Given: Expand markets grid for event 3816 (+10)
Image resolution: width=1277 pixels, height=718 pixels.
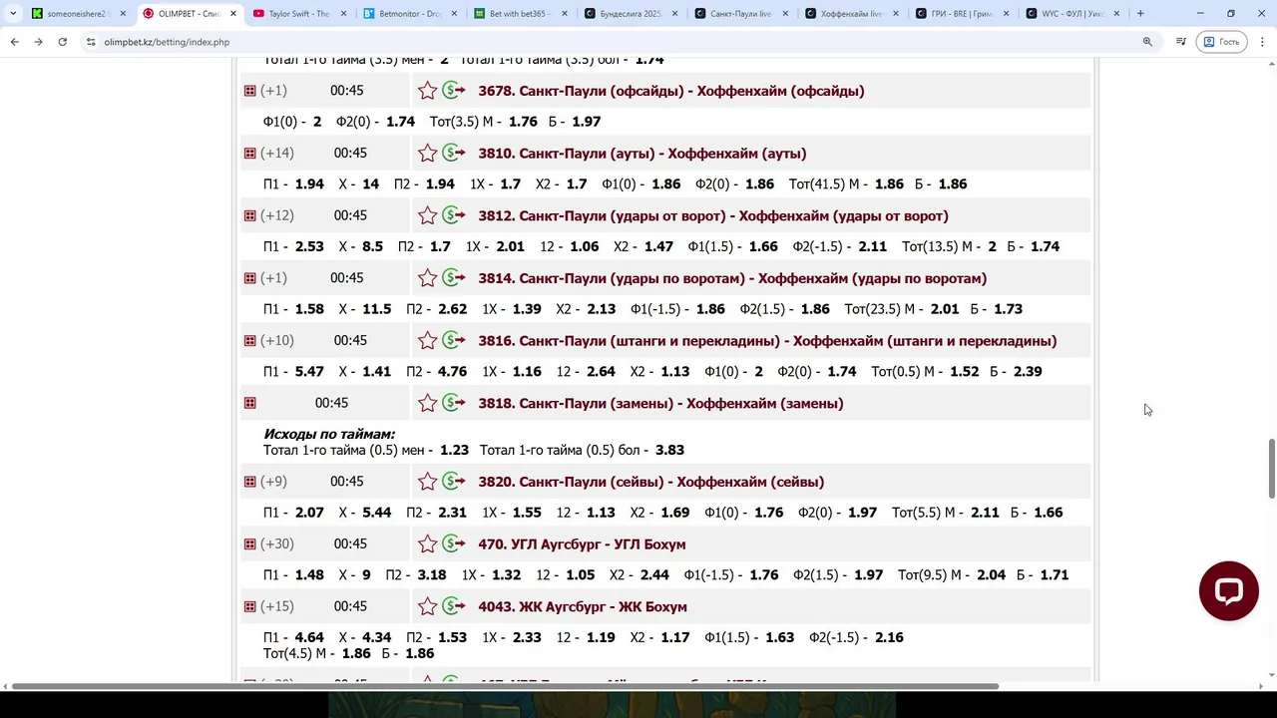Looking at the screenshot, I should 249,341.
